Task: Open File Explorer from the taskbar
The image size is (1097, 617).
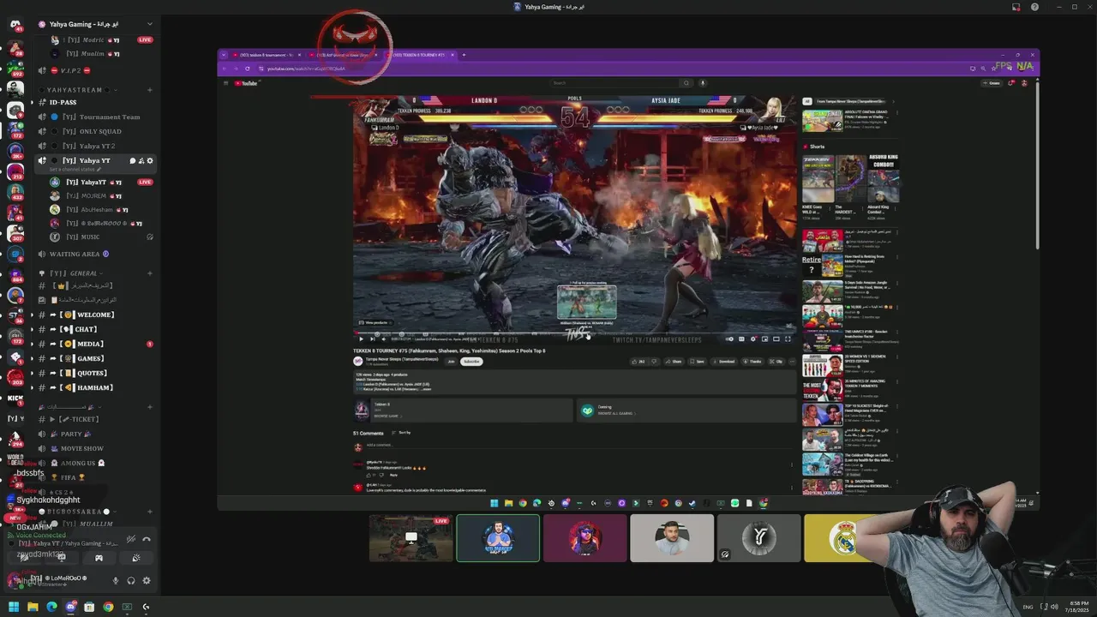Action: click(33, 607)
